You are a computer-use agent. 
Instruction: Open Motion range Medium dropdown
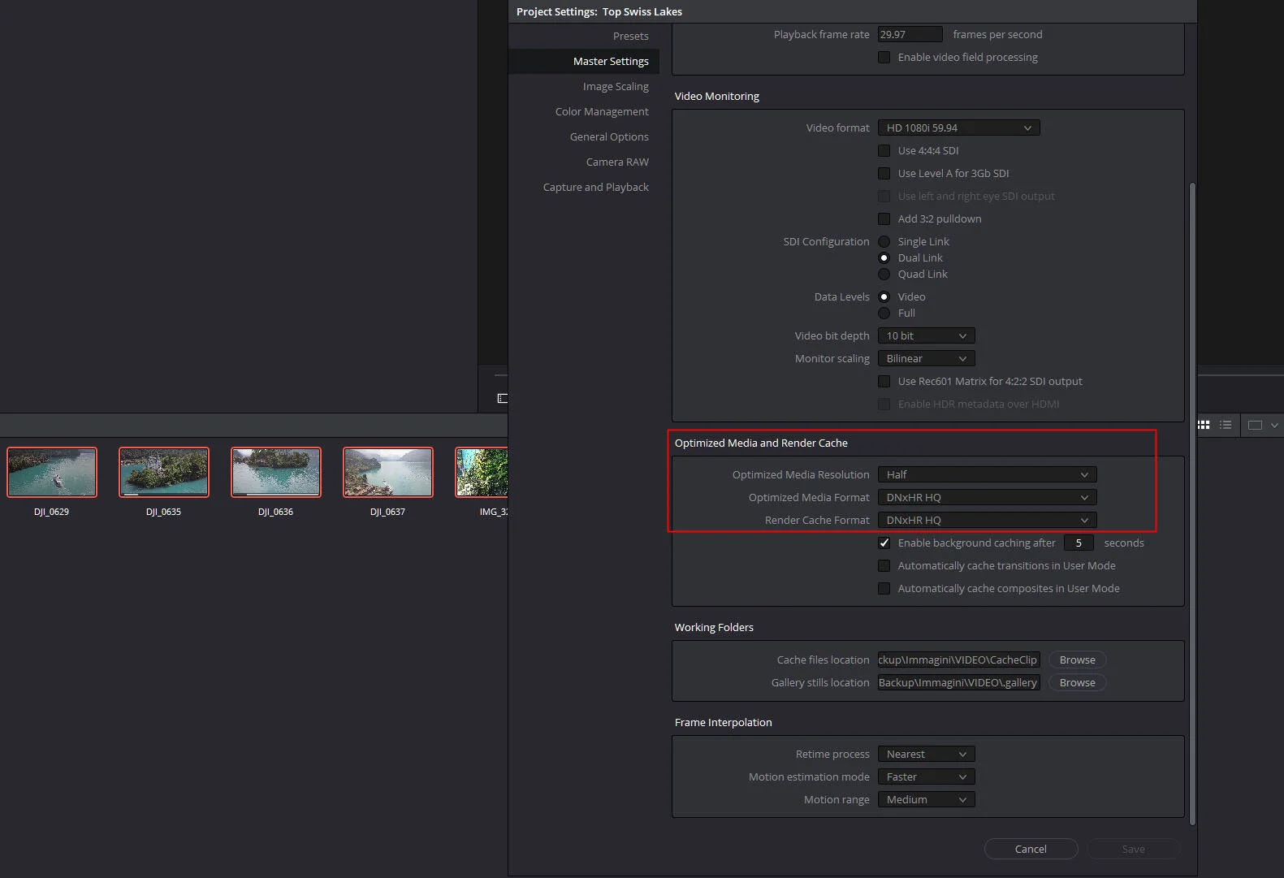(926, 799)
